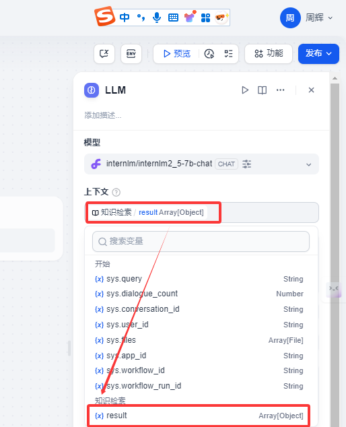Click the 上下文 help question mark icon
The image size is (346, 427).
point(116,192)
